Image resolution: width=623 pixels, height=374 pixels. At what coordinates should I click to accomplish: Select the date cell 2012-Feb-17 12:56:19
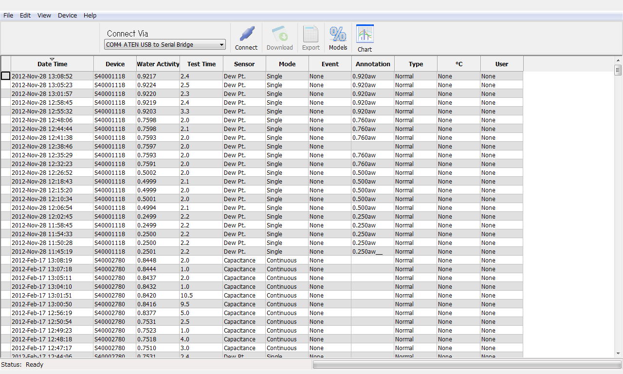52,313
